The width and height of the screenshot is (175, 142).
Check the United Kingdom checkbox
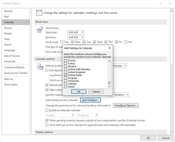[66, 72]
